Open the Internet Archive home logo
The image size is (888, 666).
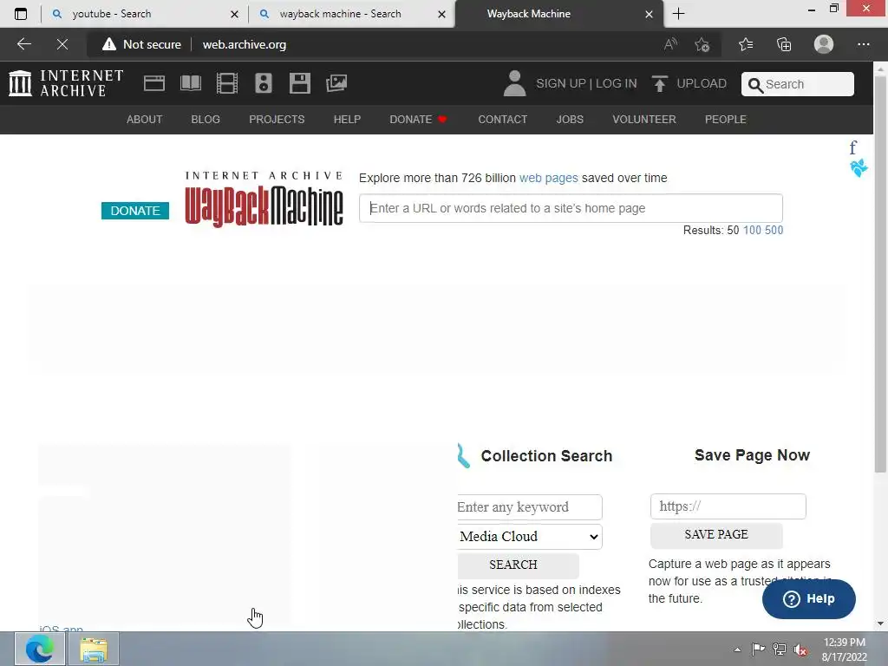[66, 83]
